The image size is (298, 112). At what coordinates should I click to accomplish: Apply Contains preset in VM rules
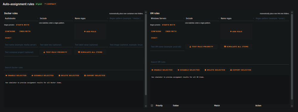(x=156, y=31)
